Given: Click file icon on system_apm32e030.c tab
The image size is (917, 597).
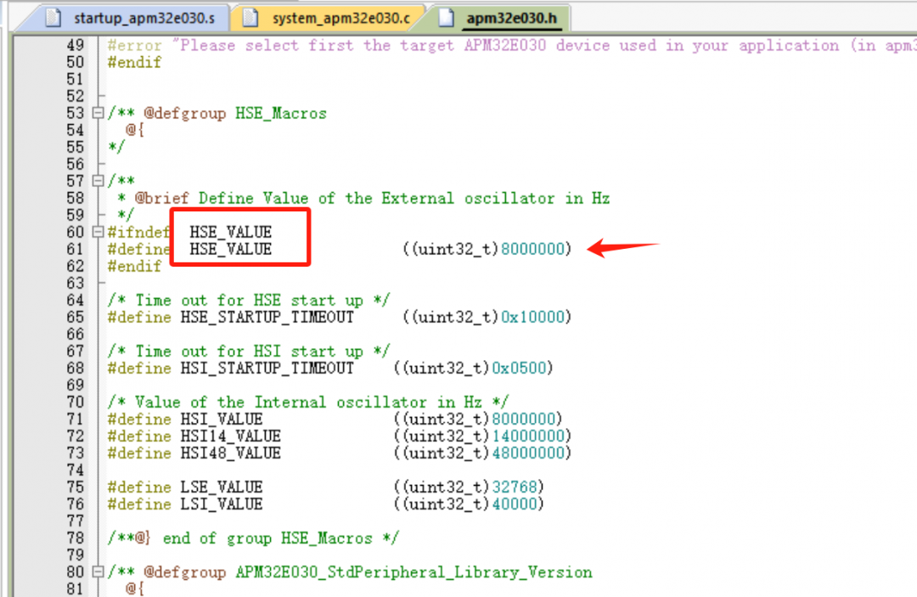Looking at the screenshot, I should 251,18.
